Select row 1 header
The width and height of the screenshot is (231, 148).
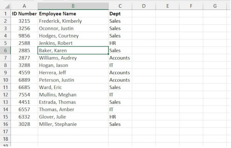5,13
